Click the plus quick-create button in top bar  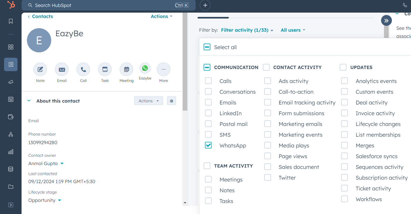click(205, 5)
